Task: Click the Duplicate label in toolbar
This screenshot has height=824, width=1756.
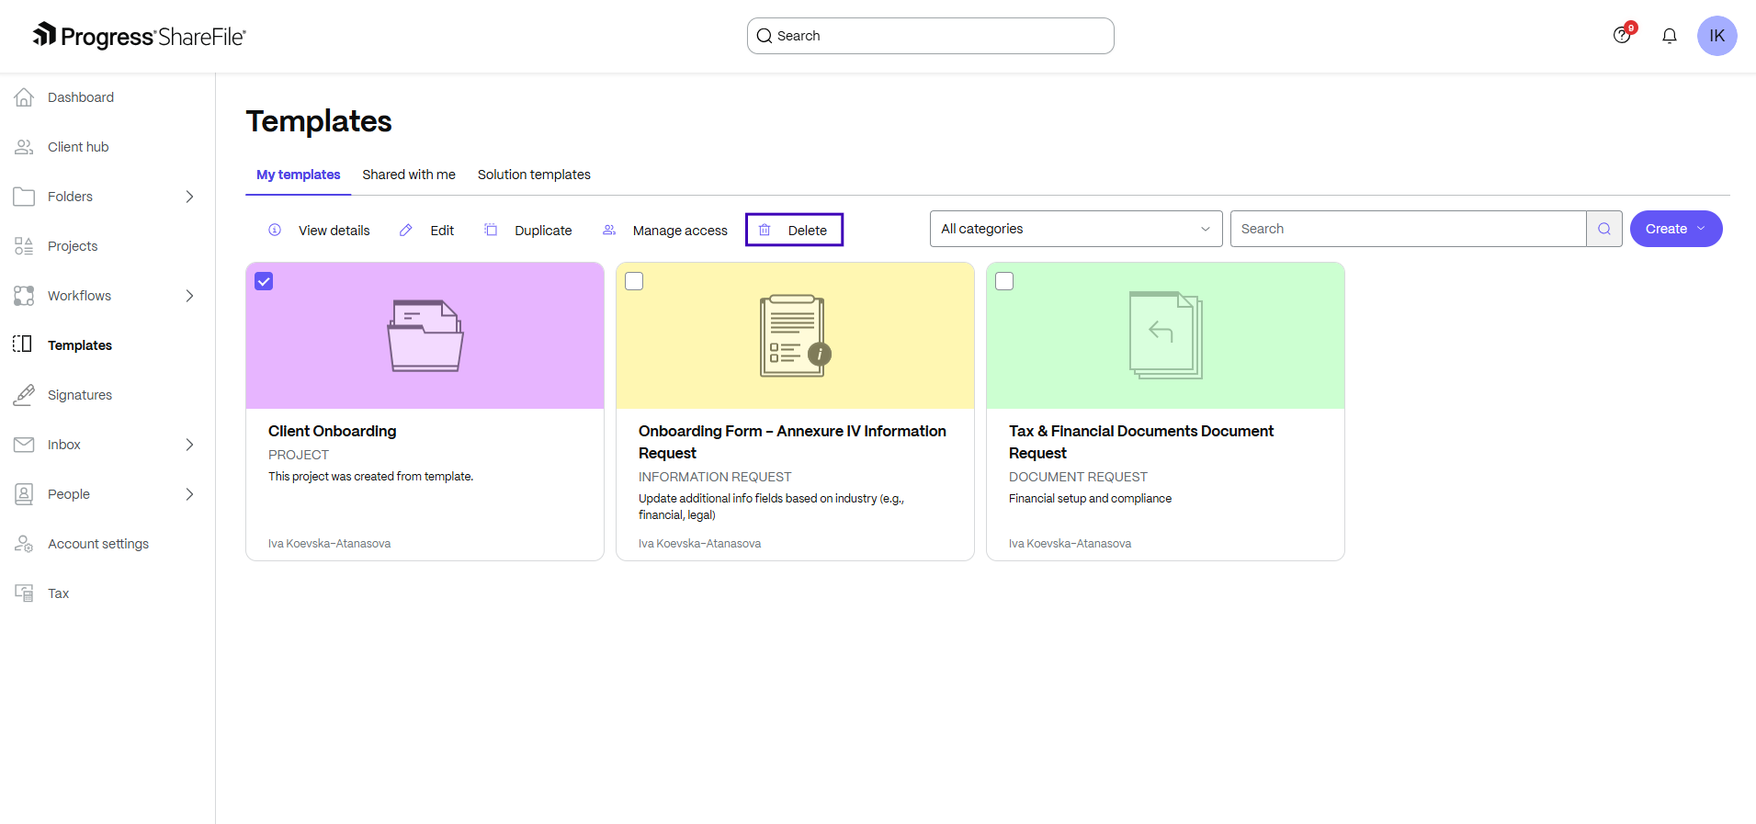Action: tap(543, 231)
